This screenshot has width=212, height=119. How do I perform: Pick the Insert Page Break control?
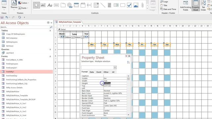click(x=89, y=5)
